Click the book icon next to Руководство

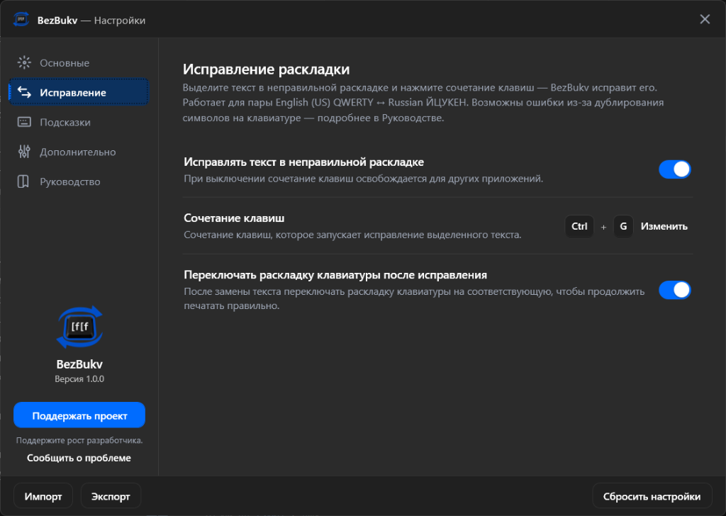23,181
